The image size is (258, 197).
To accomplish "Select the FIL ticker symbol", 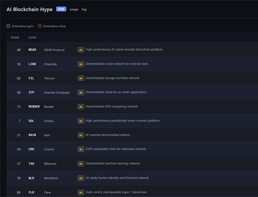I will [31, 78].
